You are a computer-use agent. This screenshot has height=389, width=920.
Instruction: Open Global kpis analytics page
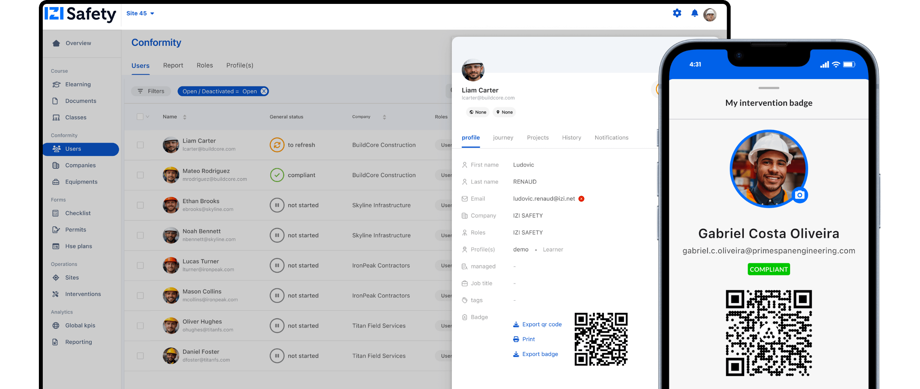(80, 326)
